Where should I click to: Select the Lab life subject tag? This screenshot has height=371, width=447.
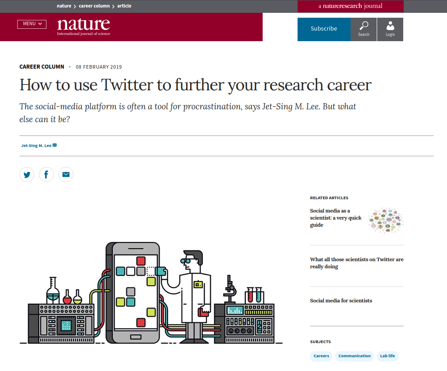point(387,356)
